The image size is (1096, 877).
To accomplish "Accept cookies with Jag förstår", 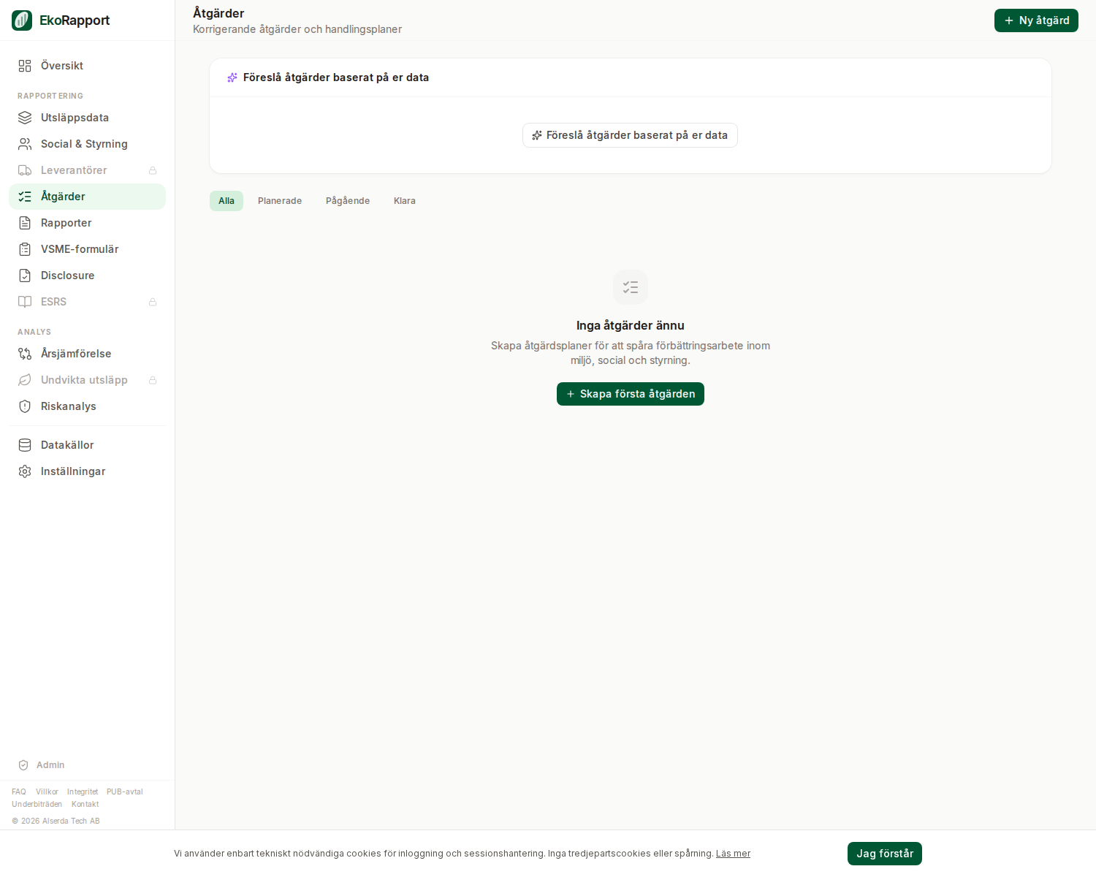I will pyautogui.click(x=885, y=854).
